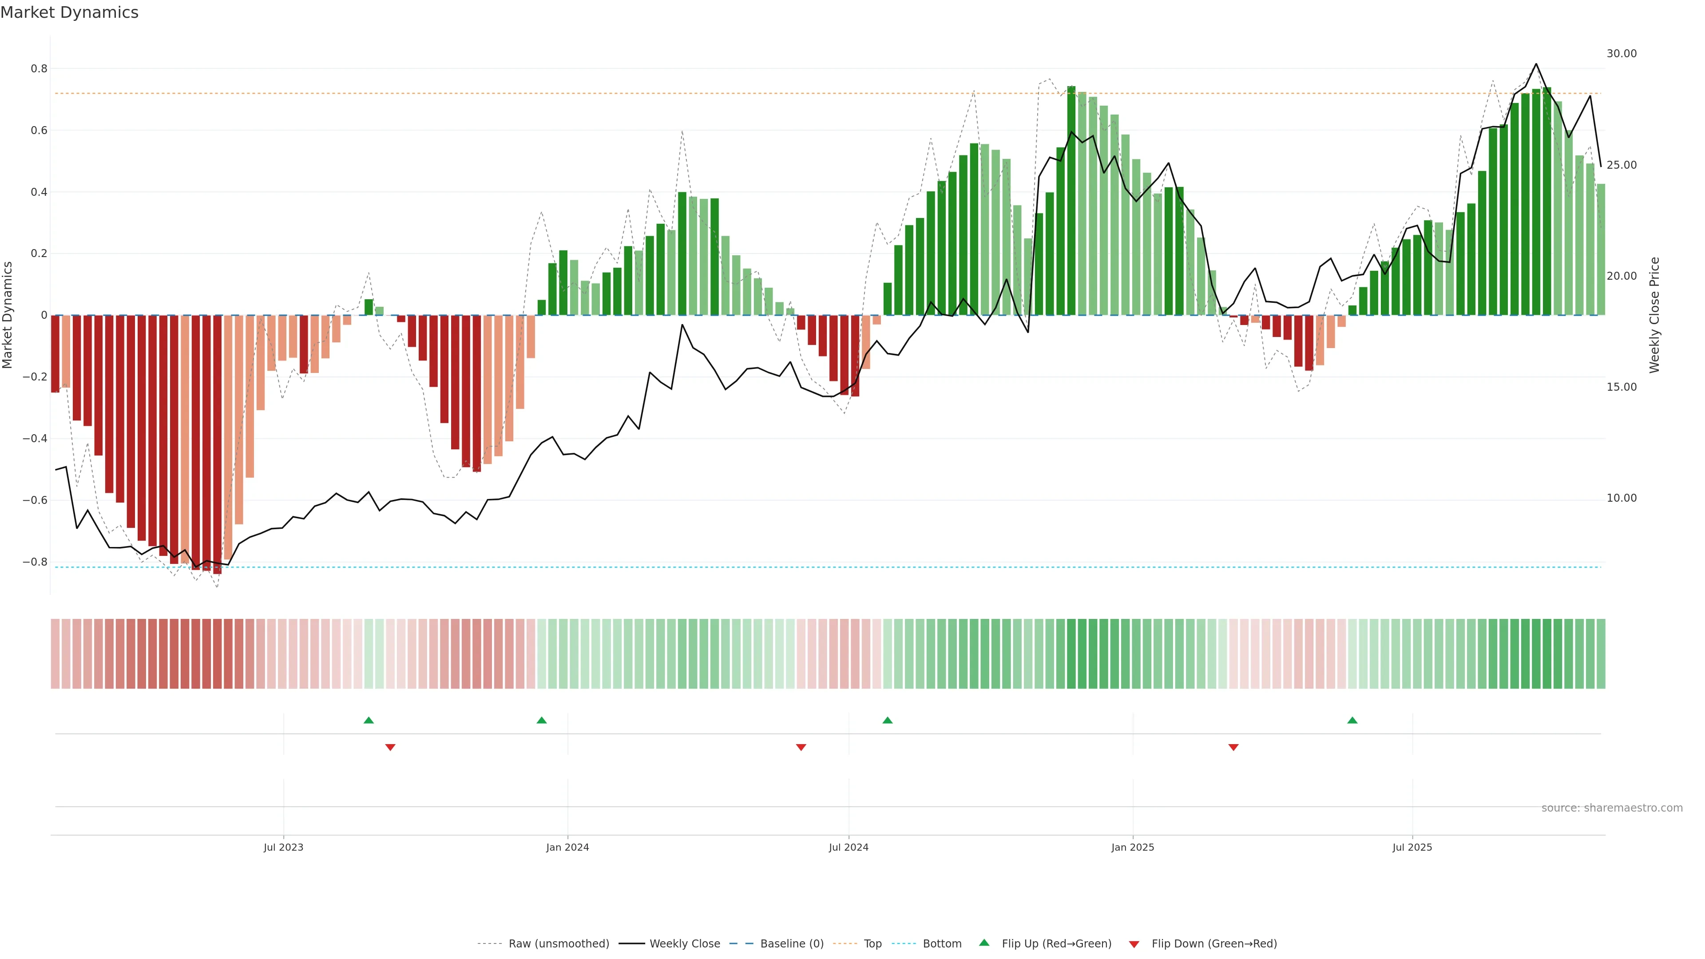The height and width of the screenshot is (959, 1705).
Task: Toggle the Weekly Close legend entry
Action: (x=684, y=944)
